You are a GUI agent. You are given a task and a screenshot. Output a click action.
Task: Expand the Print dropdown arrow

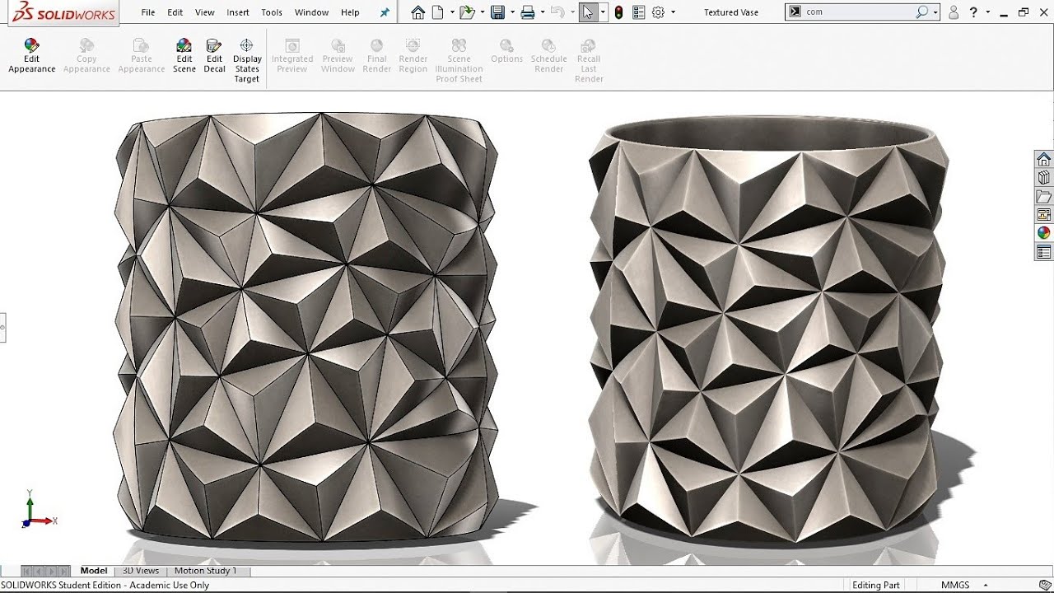coord(541,12)
